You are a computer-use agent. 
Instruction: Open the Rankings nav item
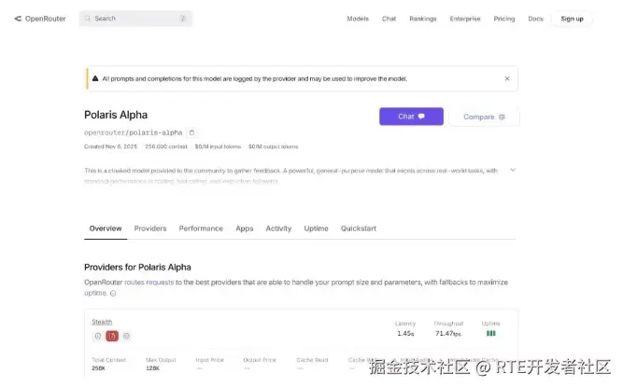423,19
